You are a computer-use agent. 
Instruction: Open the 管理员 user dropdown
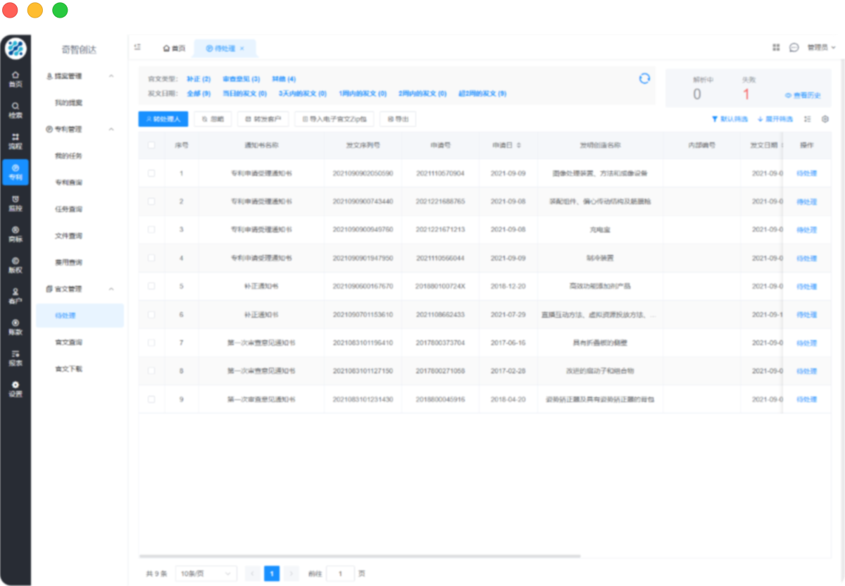(x=820, y=47)
